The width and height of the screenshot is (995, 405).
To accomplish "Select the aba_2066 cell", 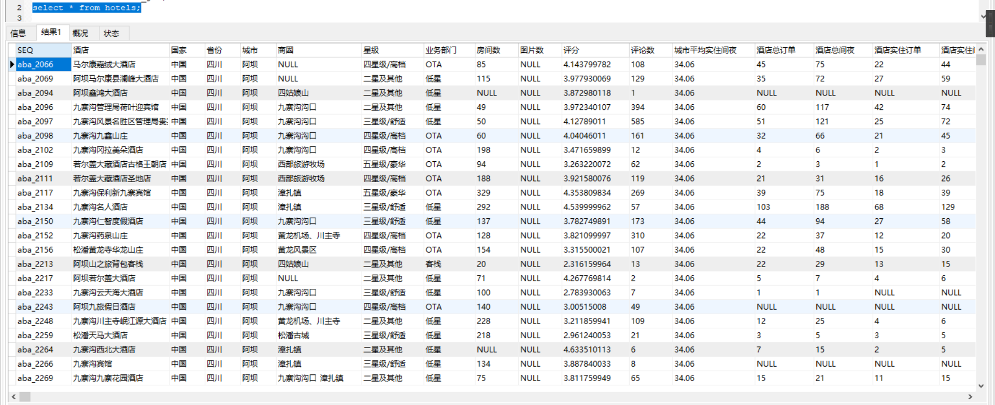I will pyautogui.click(x=44, y=65).
